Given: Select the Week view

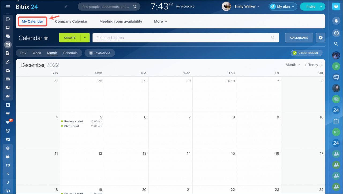Looking at the screenshot, I should [x=37, y=53].
